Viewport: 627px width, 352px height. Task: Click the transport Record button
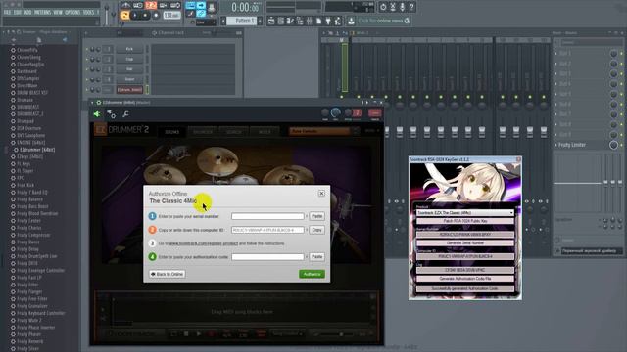point(156,16)
